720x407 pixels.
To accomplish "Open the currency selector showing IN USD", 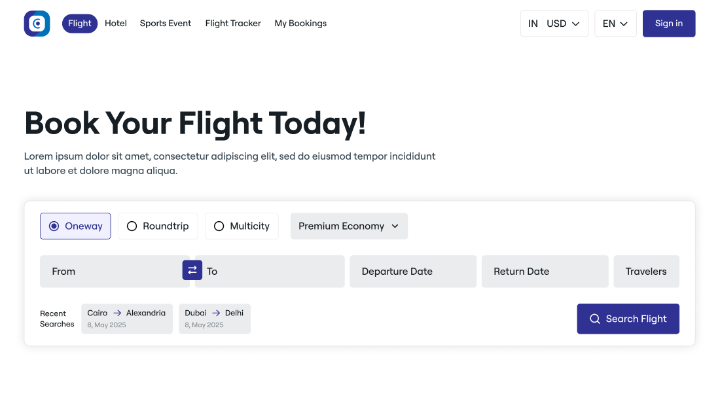I will coord(554,23).
